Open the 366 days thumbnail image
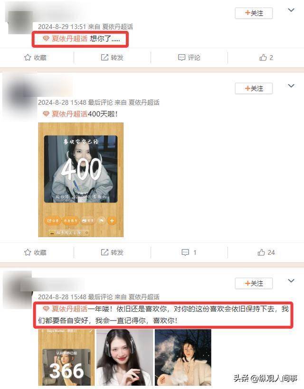Screen dimensions: 304x389 click(66, 357)
